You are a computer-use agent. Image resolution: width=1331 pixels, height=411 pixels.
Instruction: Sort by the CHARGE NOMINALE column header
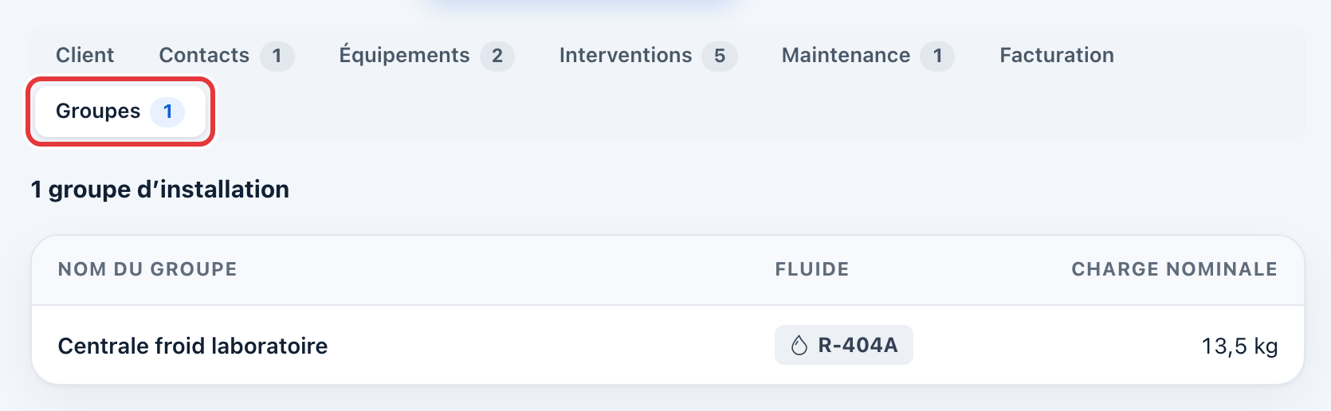pyautogui.click(x=1174, y=269)
